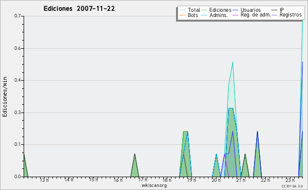Click the 20 h axis tick label
308x190 pixels.
pyautogui.click(x=216, y=180)
